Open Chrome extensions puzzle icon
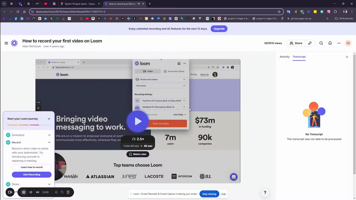 (x=335, y=12)
